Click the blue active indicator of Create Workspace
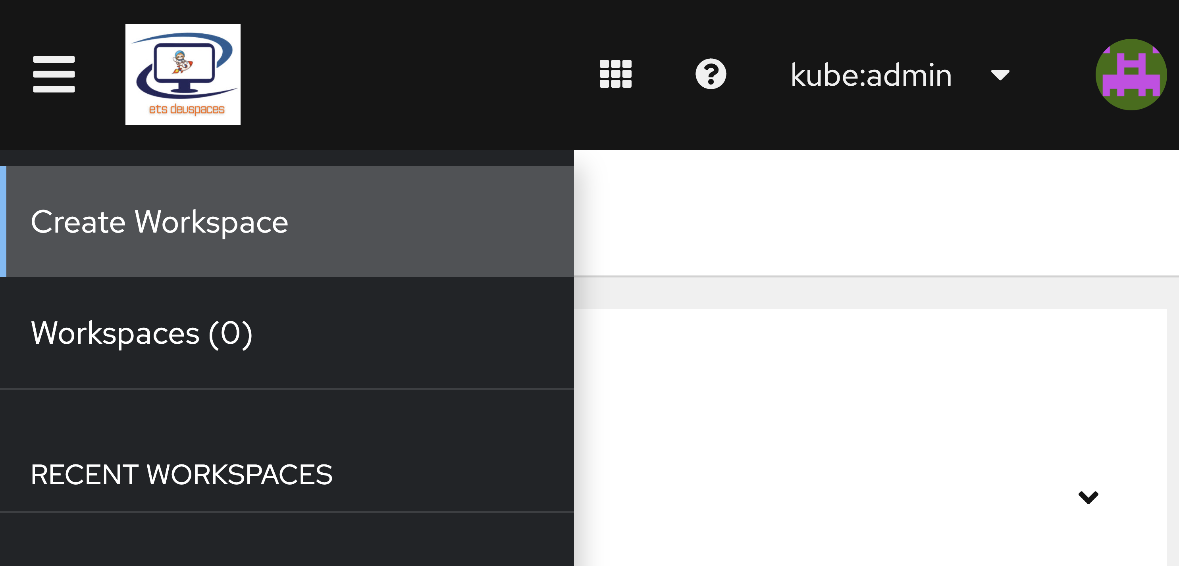 (3, 221)
